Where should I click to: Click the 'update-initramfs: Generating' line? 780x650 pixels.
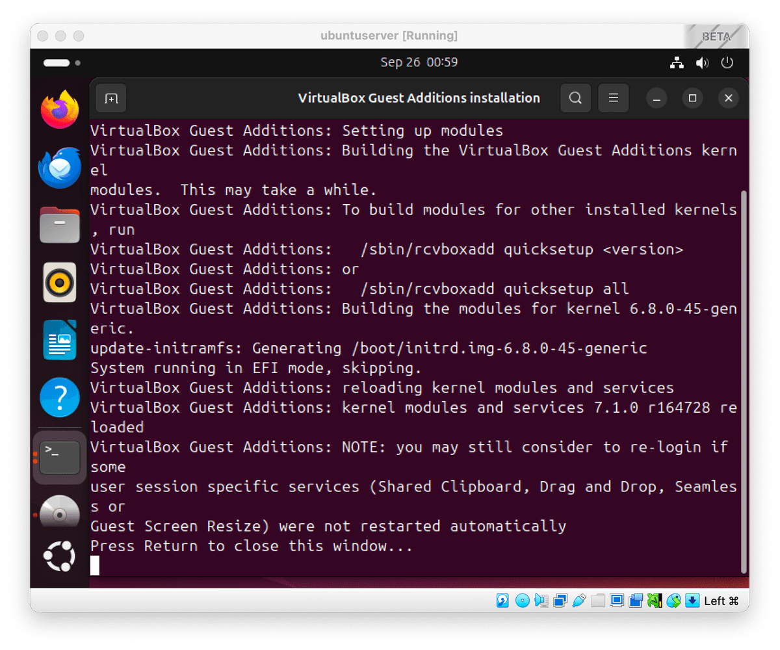point(369,348)
